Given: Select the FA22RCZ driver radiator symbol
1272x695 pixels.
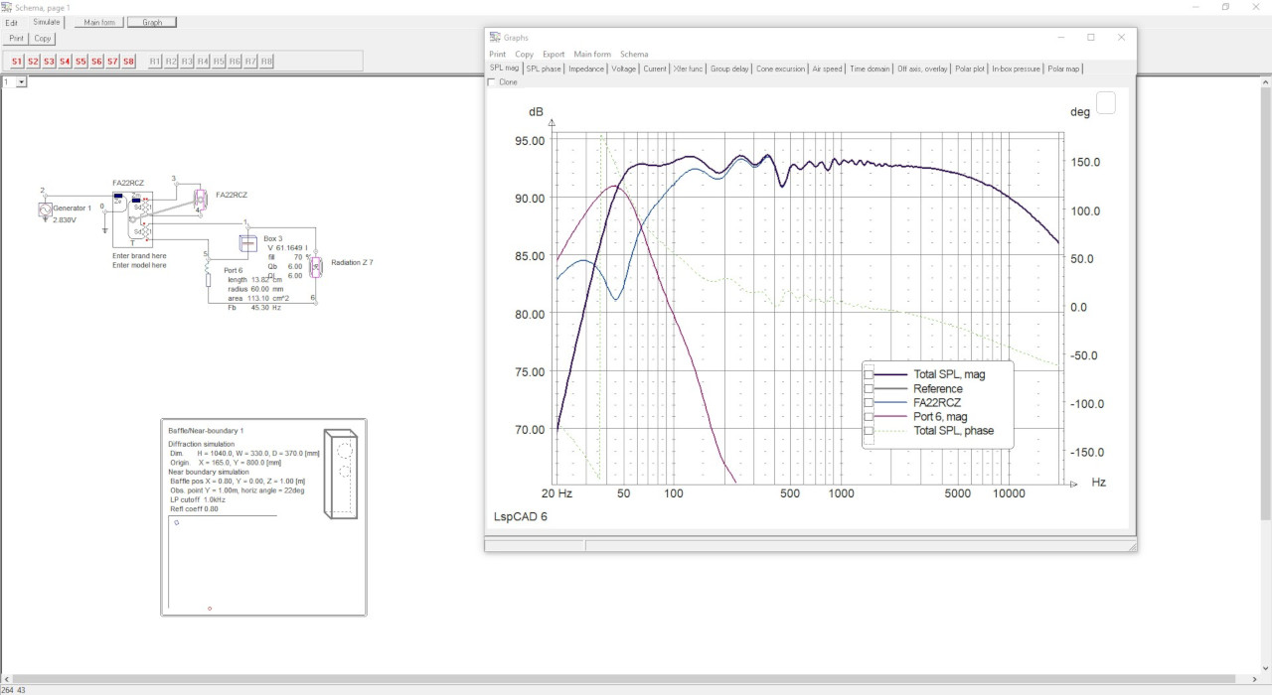Looking at the screenshot, I should (x=200, y=200).
